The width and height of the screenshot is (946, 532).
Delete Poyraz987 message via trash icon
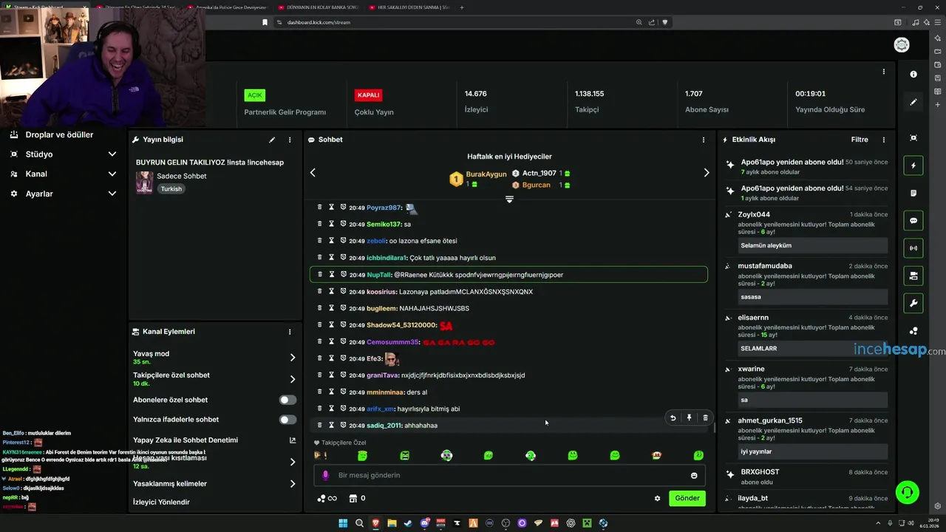[x=320, y=208]
